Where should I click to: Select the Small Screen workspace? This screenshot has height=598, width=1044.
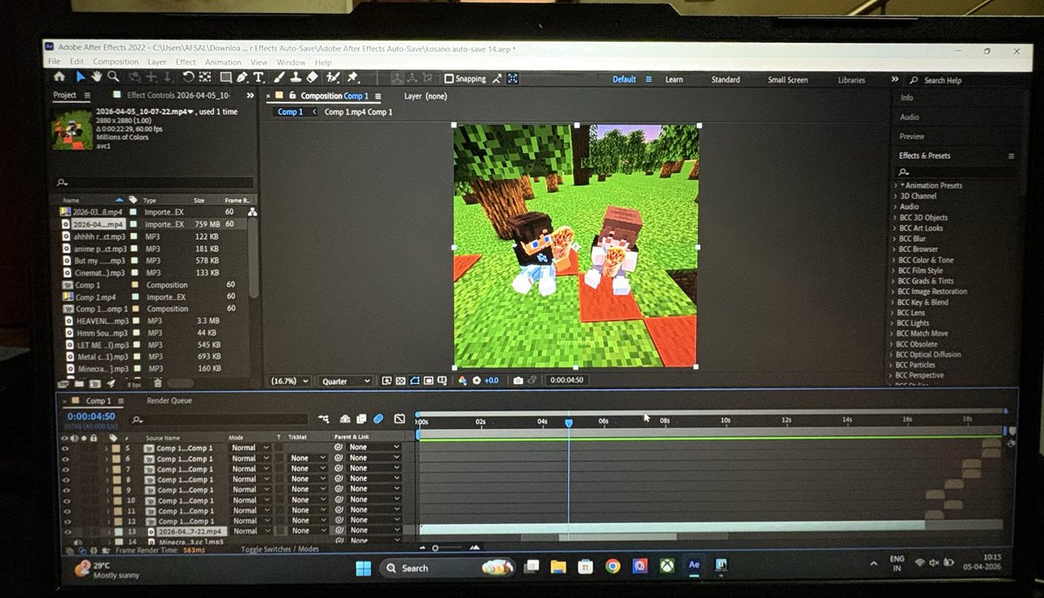(787, 80)
